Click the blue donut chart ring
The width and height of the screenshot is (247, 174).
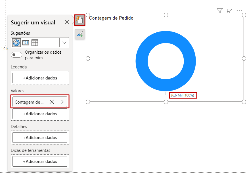[142, 61]
